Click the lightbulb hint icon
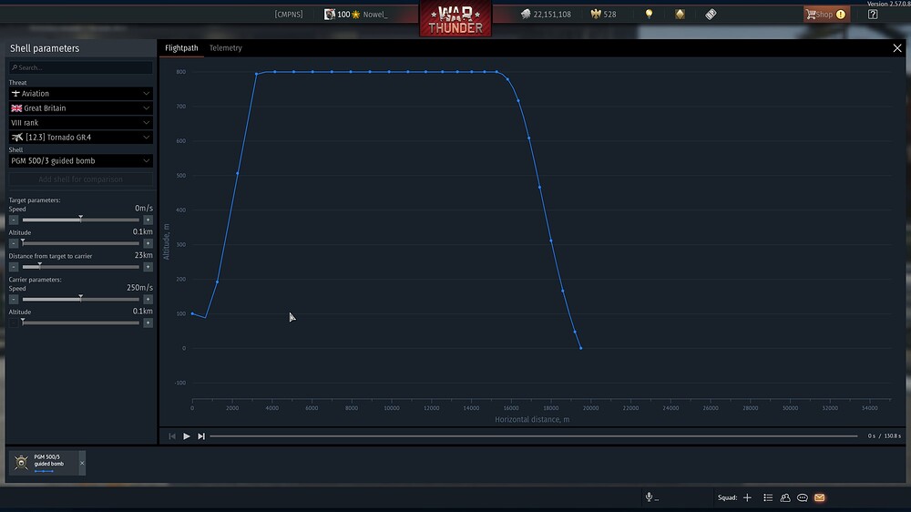The image size is (911, 512). tap(649, 14)
